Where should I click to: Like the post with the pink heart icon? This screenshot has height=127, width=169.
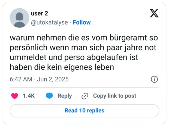[x=14, y=96]
